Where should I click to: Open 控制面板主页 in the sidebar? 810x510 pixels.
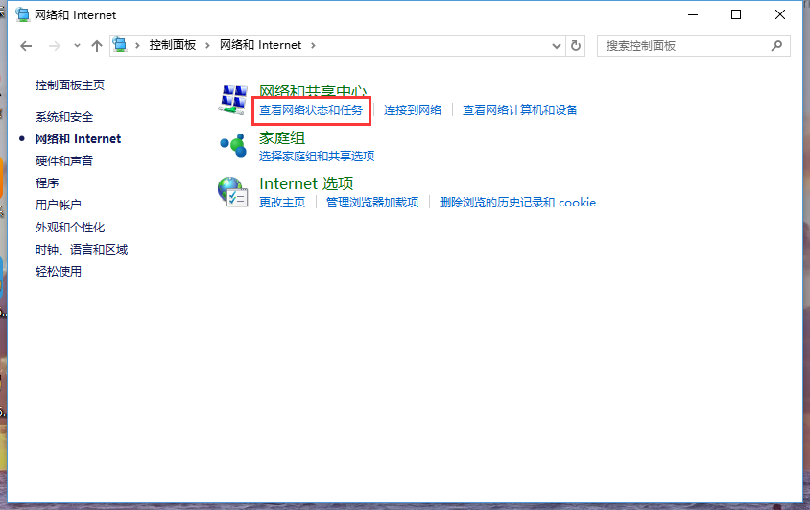pyautogui.click(x=70, y=85)
